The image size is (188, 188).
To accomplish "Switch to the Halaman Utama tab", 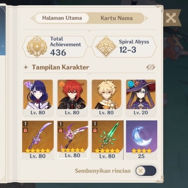I will coord(62,18).
